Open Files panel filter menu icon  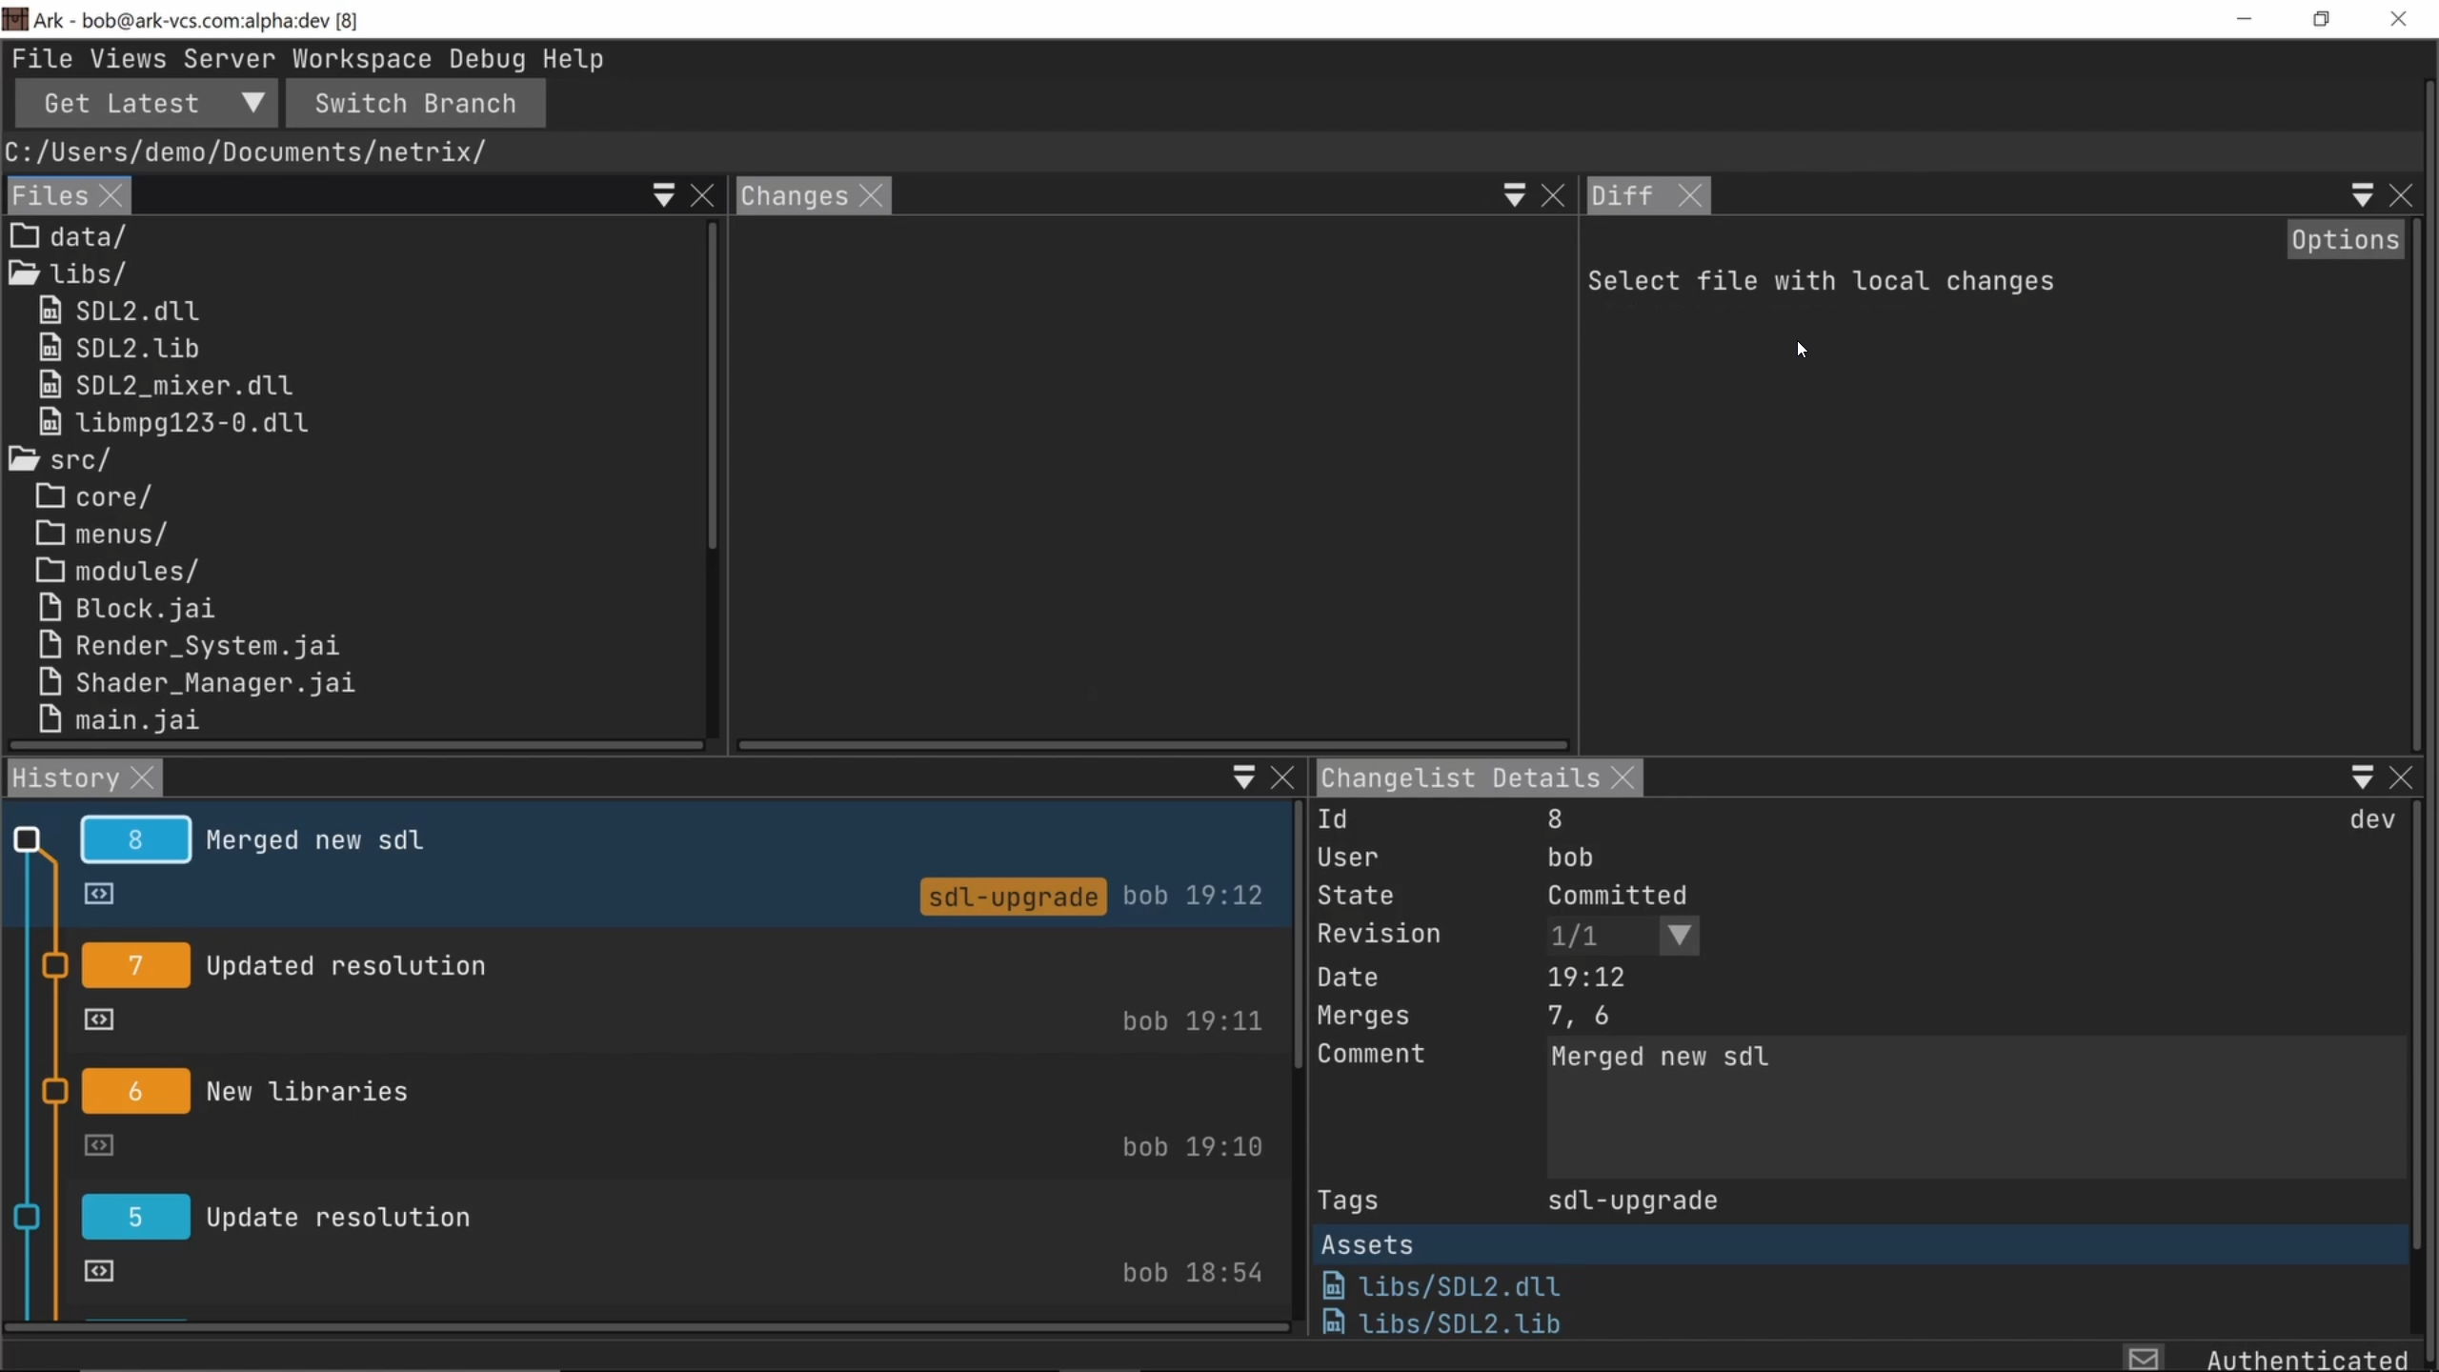coord(663,195)
